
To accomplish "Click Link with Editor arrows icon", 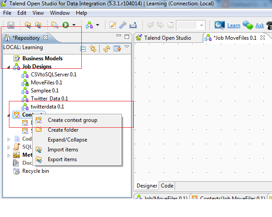I will pyautogui.click(x=93, y=49).
